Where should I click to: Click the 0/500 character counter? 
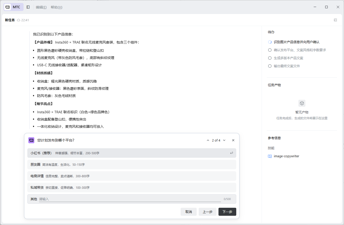[x=227, y=199]
